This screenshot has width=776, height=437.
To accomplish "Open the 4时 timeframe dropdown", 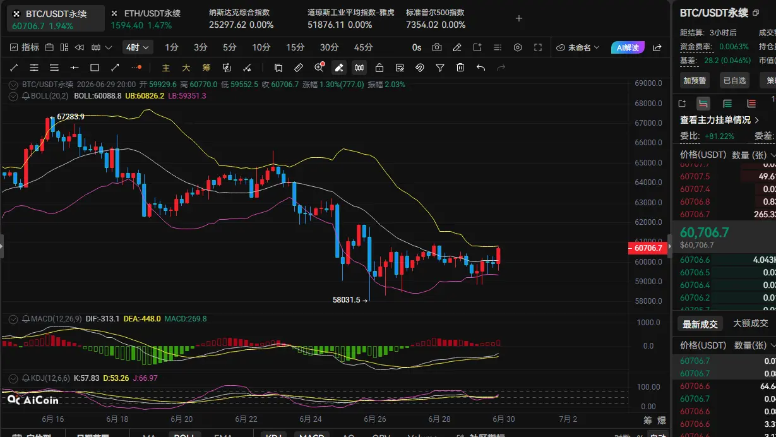I will point(138,47).
